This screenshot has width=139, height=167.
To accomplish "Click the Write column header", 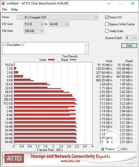I will [x=109, y=61].
